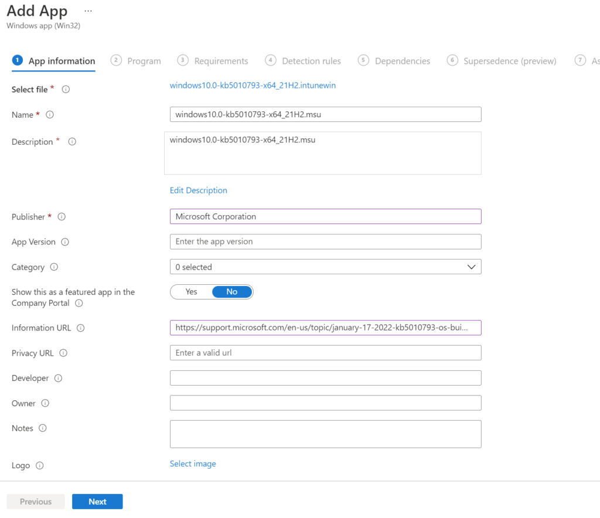The width and height of the screenshot is (600, 518).
Task: Click the info icon beside Company Portal
Action: (79, 304)
